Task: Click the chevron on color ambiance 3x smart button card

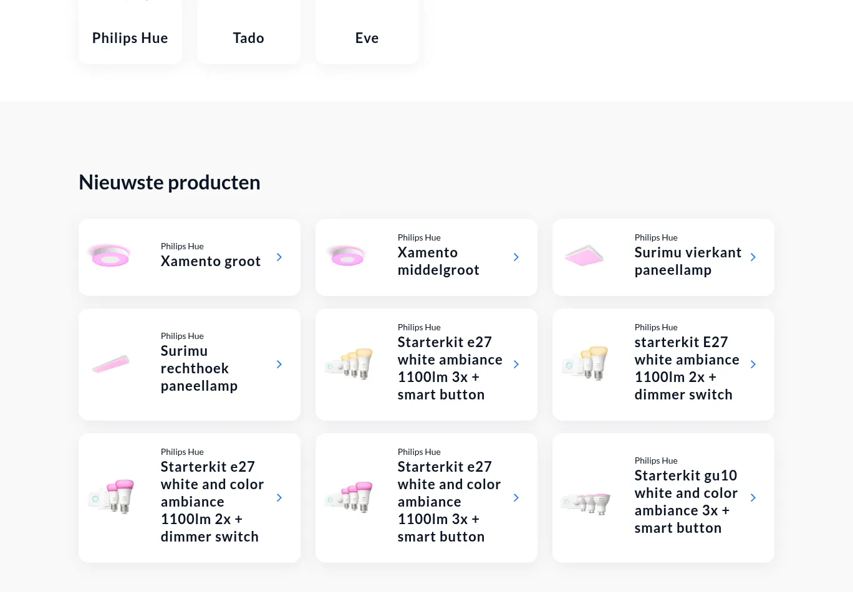Action: (x=516, y=498)
